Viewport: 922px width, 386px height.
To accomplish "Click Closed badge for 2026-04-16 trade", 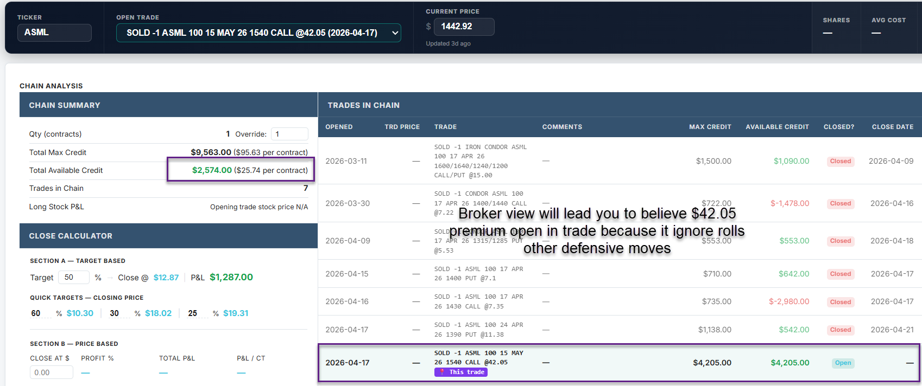I will pyautogui.click(x=841, y=302).
